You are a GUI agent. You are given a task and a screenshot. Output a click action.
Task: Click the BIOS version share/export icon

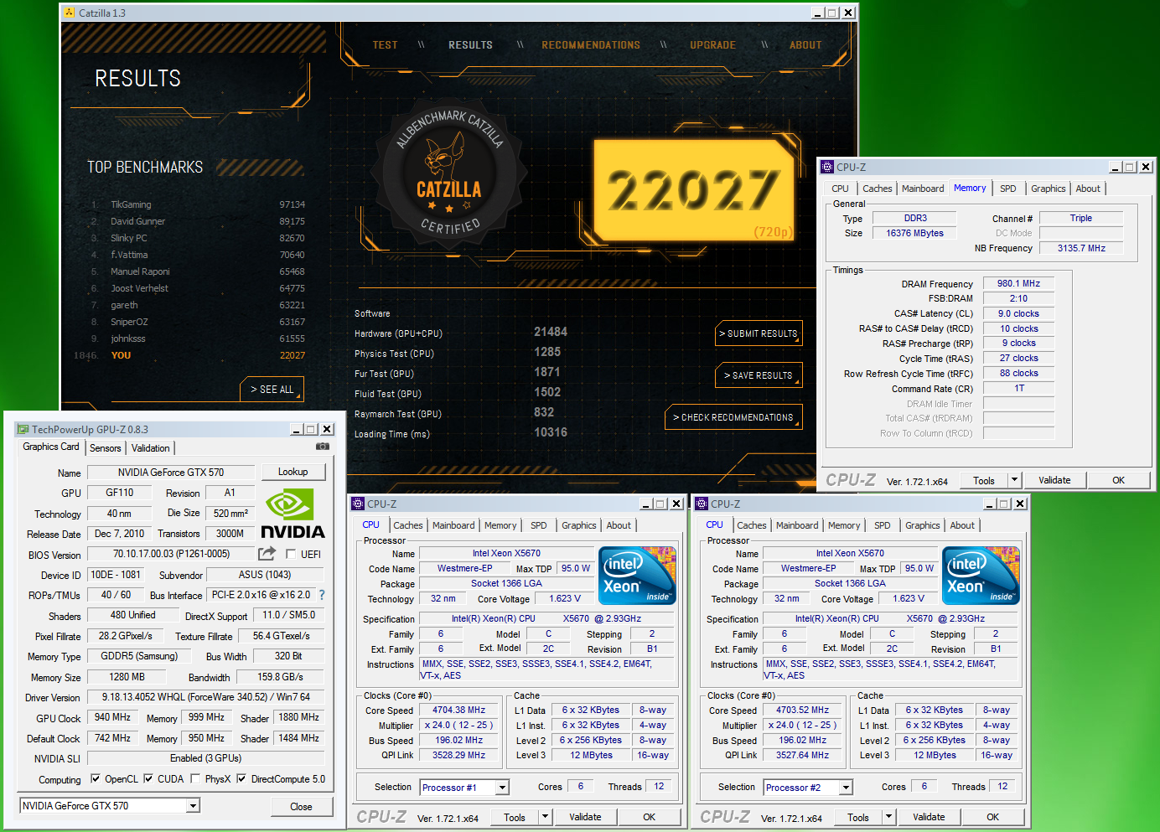[x=267, y=553]
